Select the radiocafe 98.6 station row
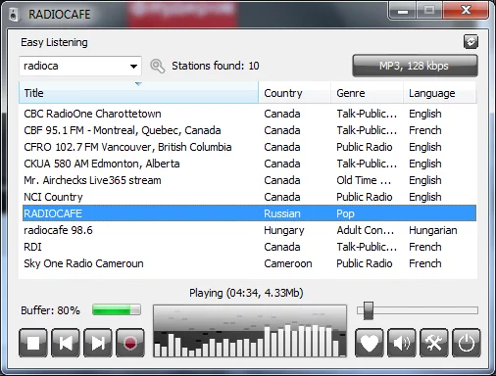 point(249,230)
